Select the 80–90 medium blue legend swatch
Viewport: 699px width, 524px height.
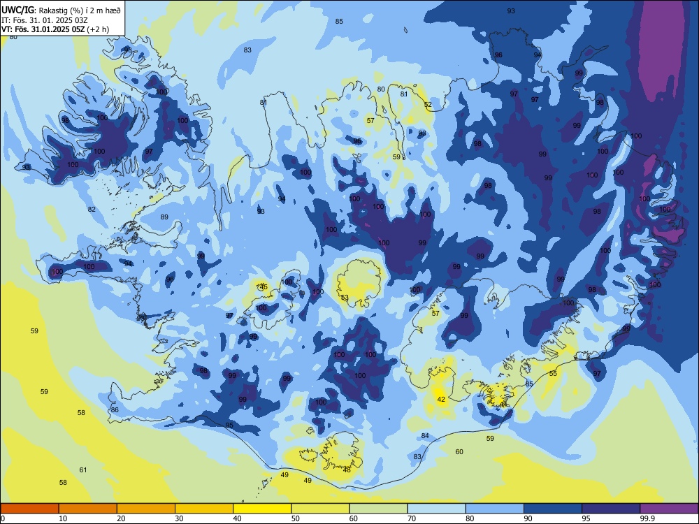point(495,509)
